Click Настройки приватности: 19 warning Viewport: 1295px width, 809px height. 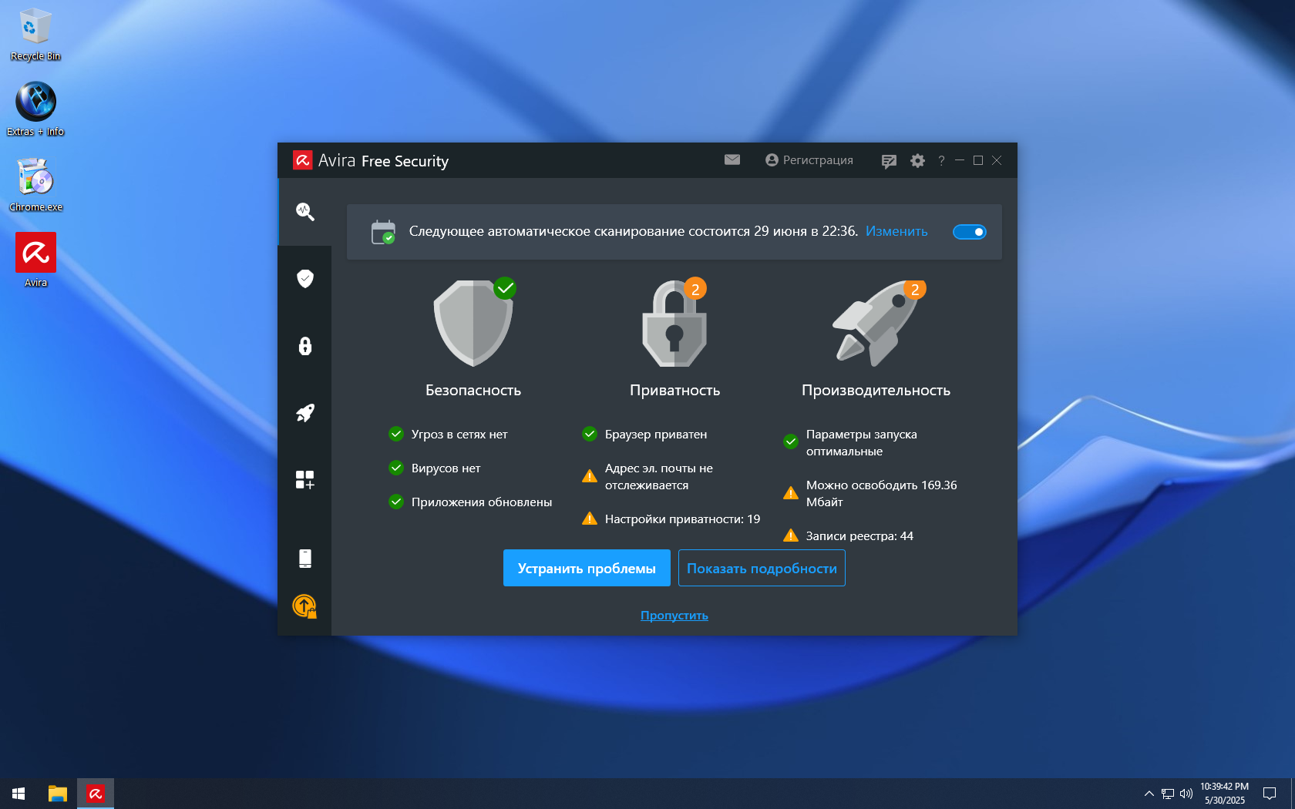[671, 519]
